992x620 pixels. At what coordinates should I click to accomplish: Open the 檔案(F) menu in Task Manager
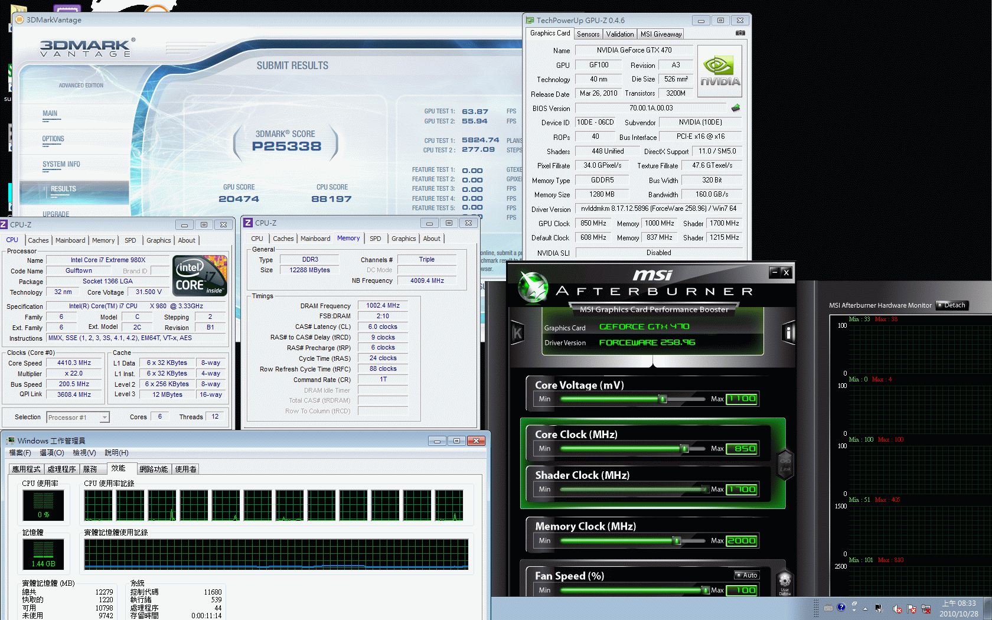[x=20, y=453]
